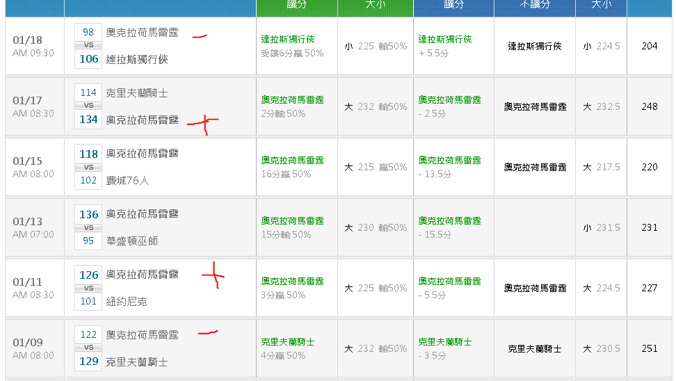The height and width of the screenshot is (381, 676).
Task: Click score 101 for 紐約尼克
Action: [x=88, y=301]
